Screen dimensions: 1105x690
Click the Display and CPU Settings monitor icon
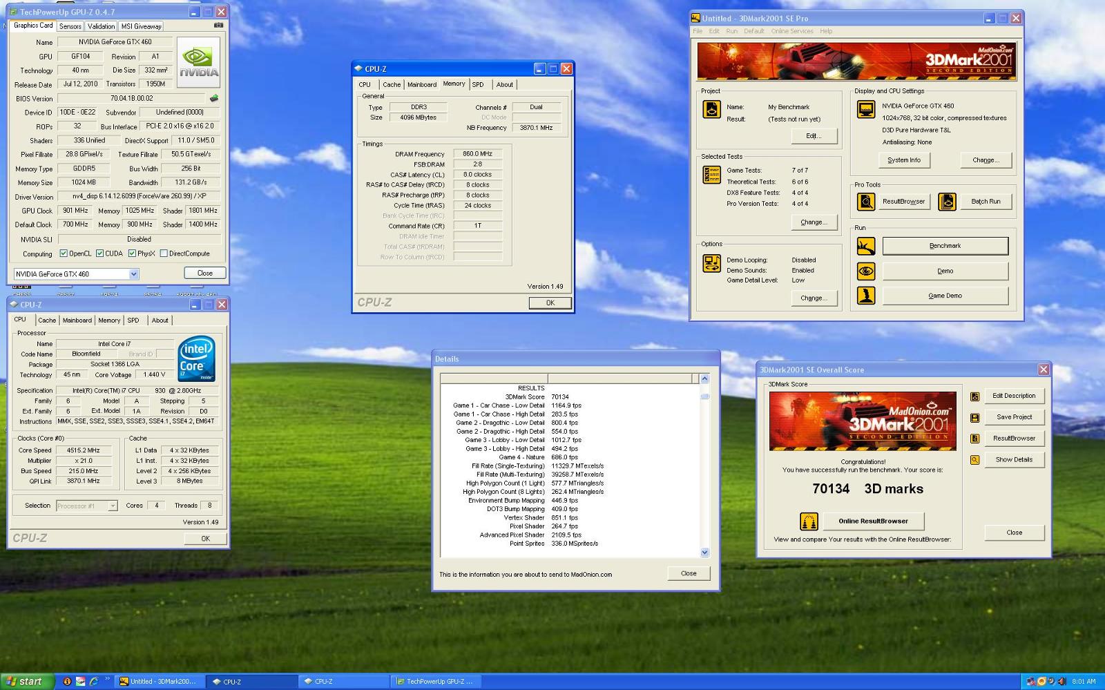click(865, 109)
